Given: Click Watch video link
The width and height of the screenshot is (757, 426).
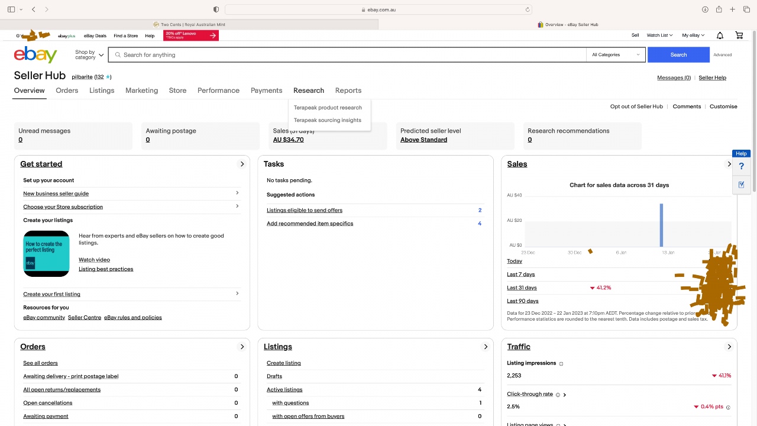Looking at the screenshot, I should 94,260.
